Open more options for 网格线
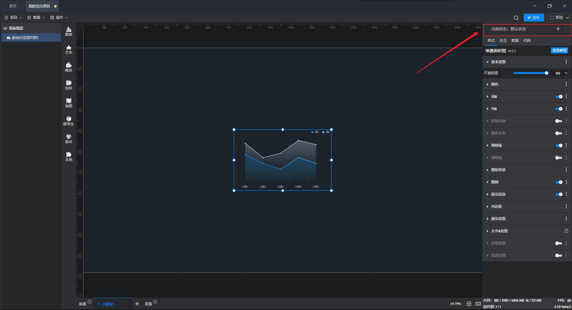Viewport: 572px width, 310px height. [566, 145]
